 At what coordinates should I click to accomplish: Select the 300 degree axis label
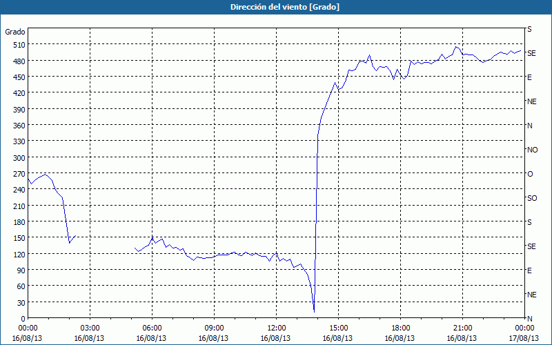pyautogui.click(x=20, y=158)
